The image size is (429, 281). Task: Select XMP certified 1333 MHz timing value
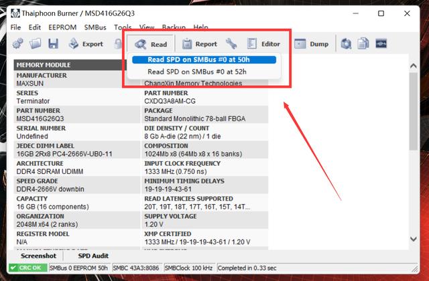pyautogui.click(x=197, y=242)
